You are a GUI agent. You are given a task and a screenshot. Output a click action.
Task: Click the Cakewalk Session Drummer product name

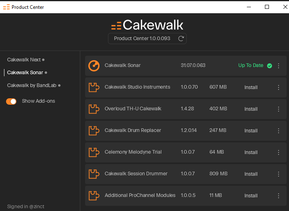point(136,174)
